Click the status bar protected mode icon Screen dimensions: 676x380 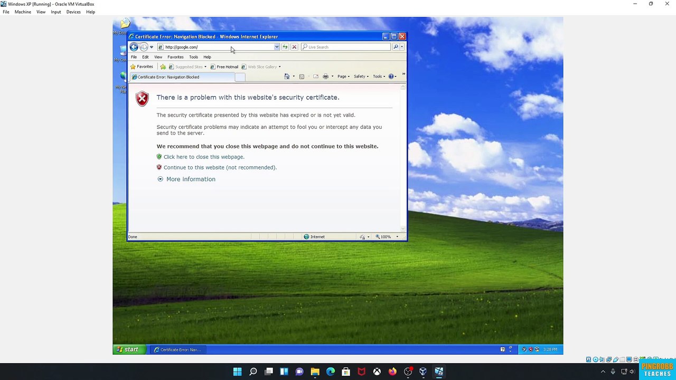click(362, 237)
